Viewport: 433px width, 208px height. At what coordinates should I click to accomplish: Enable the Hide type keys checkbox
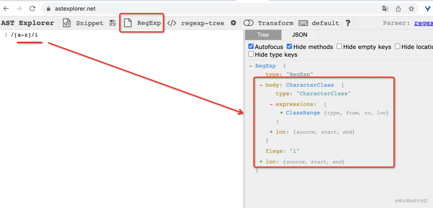pos(251,55)
